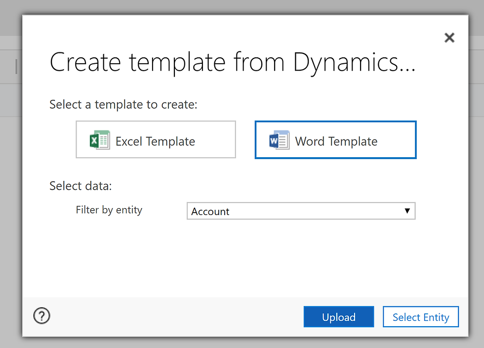Close the Create template dialog
The width and height of the screenshot is (484, 348).
449,38
